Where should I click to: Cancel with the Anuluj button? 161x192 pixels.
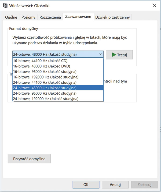(x=115, y=184)
